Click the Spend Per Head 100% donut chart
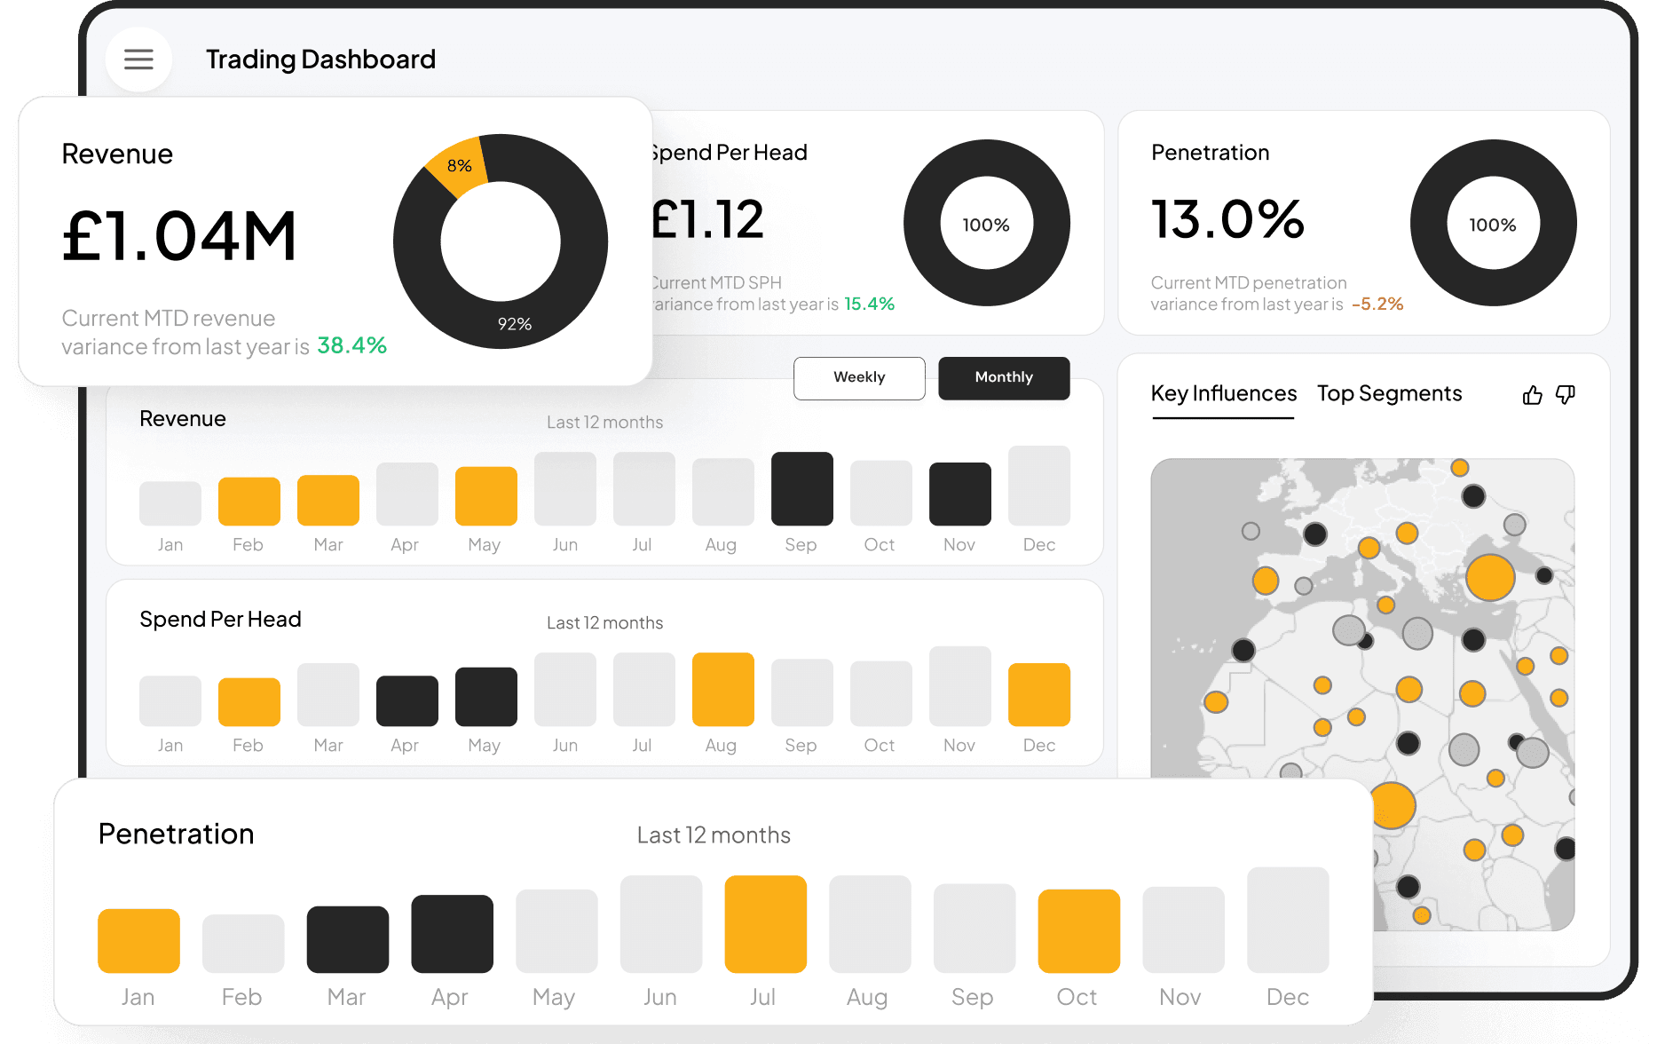Viewport: 1657px width, 1044px height. [986, 224]
